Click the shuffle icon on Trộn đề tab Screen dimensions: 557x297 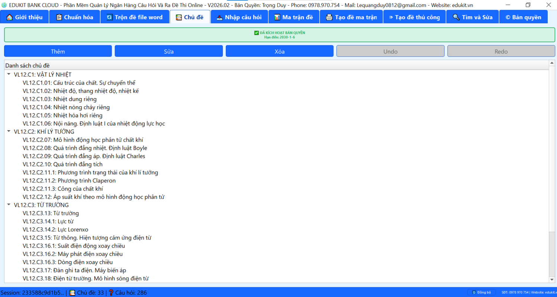click(x=110, y=17)
